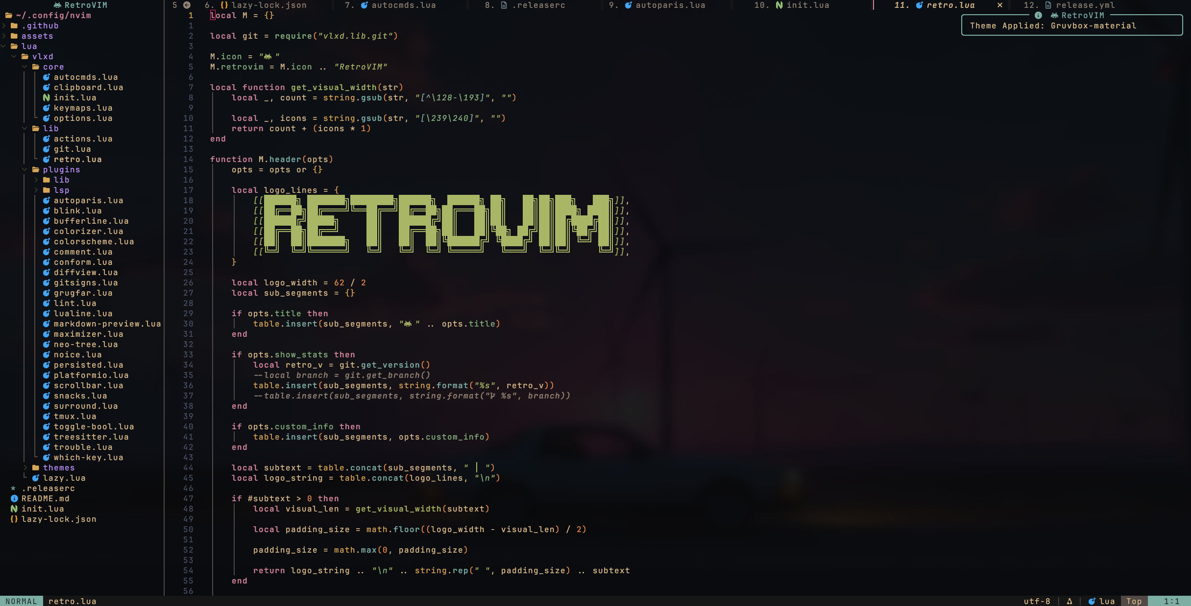The image size is (1191, 606).
Task: Open treesitter.lua in the file tree
Action: pos(91,437)
